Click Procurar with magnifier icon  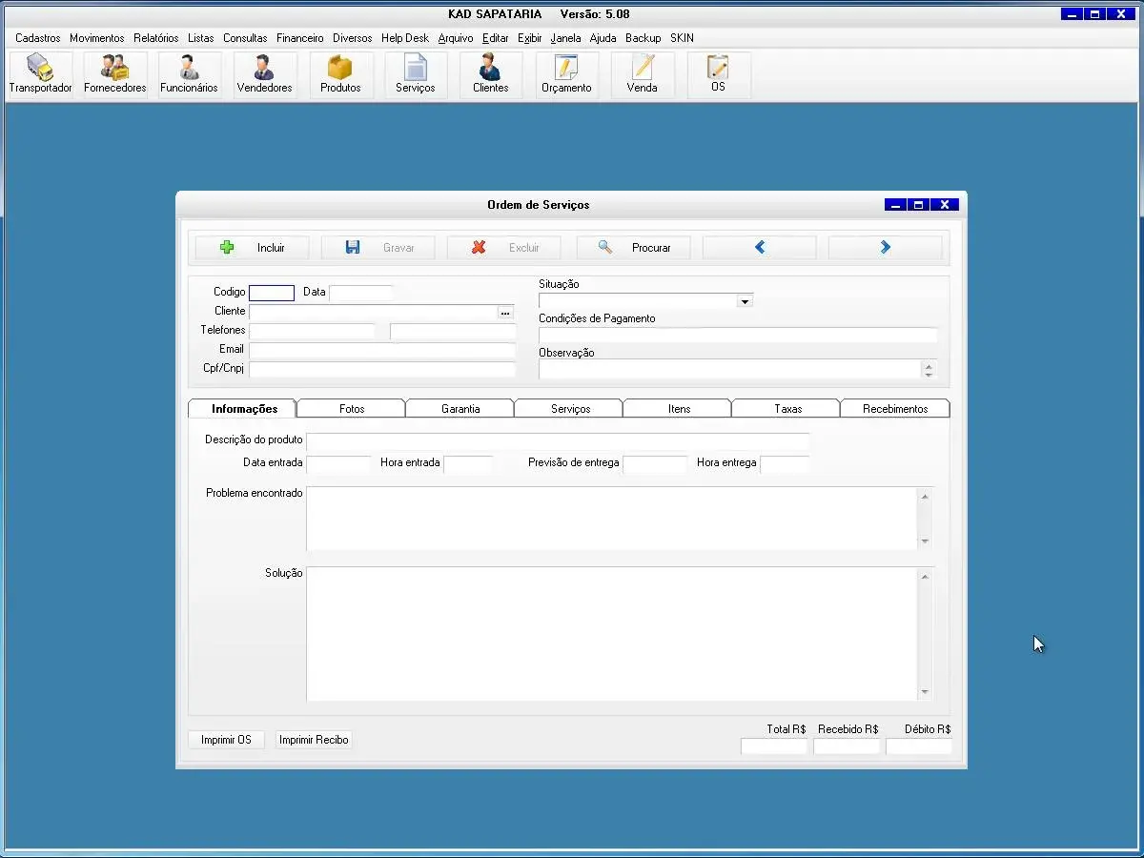pyautogui.click(x=634, y=248)
